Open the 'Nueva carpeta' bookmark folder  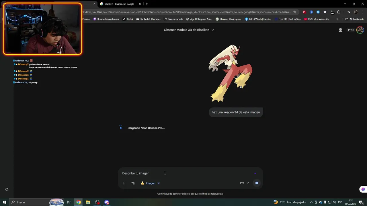(173, 19)
